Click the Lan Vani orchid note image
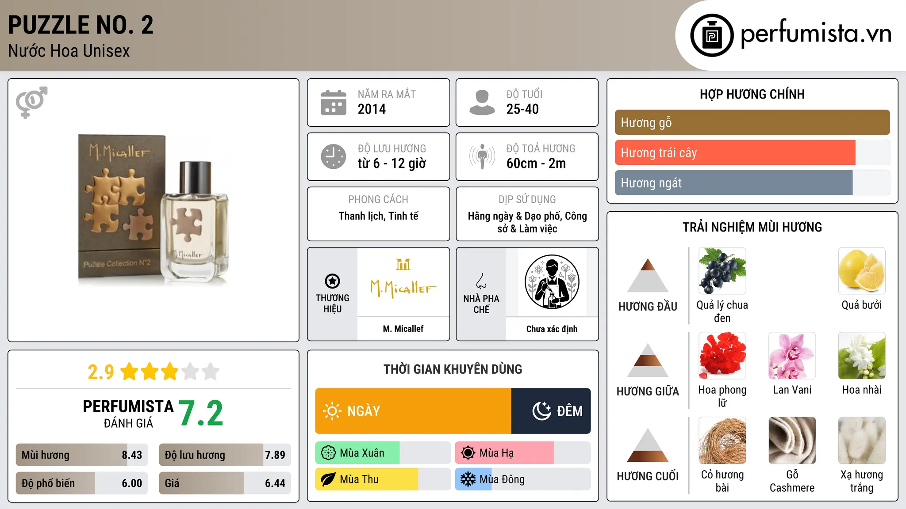This screenshot has height=509, width=906. pos(792,356)
